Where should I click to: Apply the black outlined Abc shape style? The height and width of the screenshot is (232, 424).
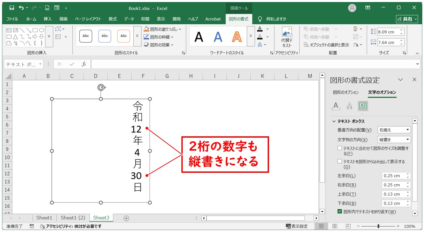pyautogui.click(x=86, y=36)
